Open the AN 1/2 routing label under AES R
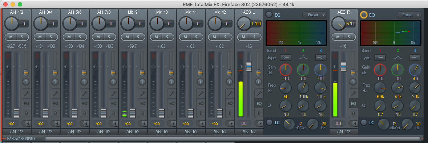 343,131
